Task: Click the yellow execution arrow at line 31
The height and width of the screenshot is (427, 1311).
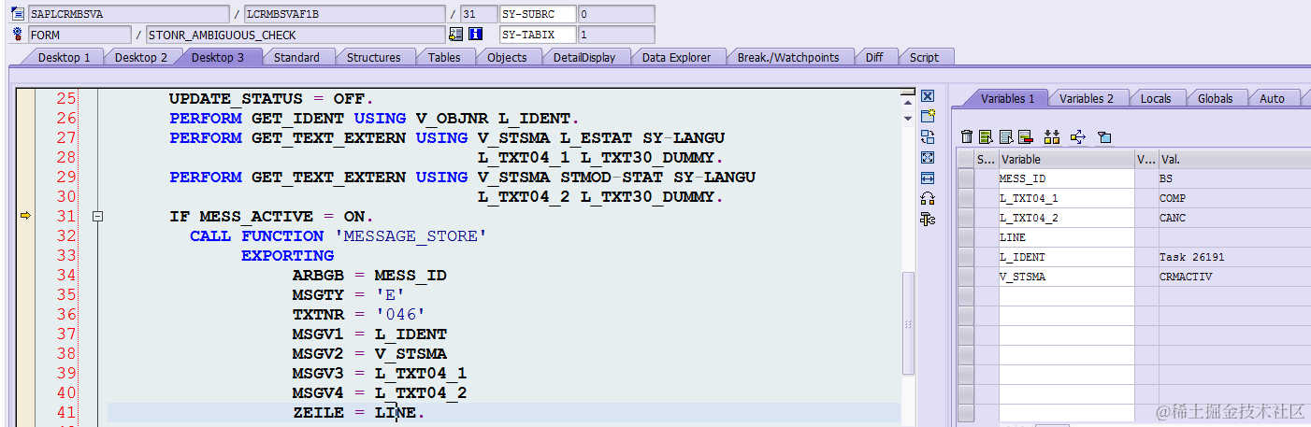Action: pyautogui.click(x=26, y=216)
